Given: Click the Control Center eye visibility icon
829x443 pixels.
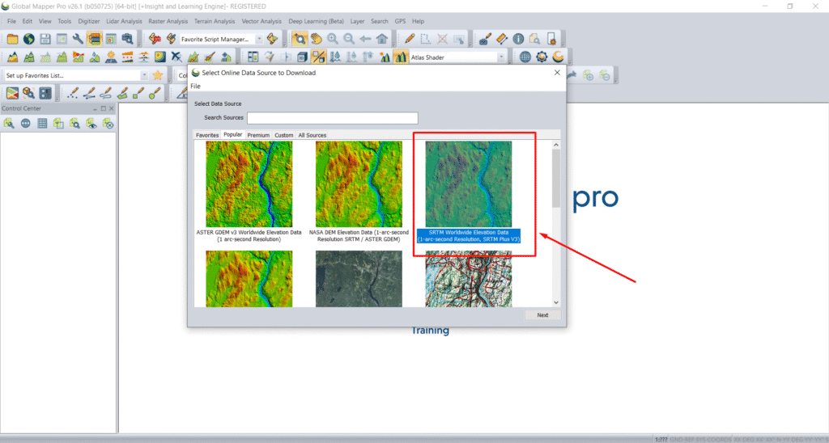Looking at the screenshot, I should tap(91, 124).
